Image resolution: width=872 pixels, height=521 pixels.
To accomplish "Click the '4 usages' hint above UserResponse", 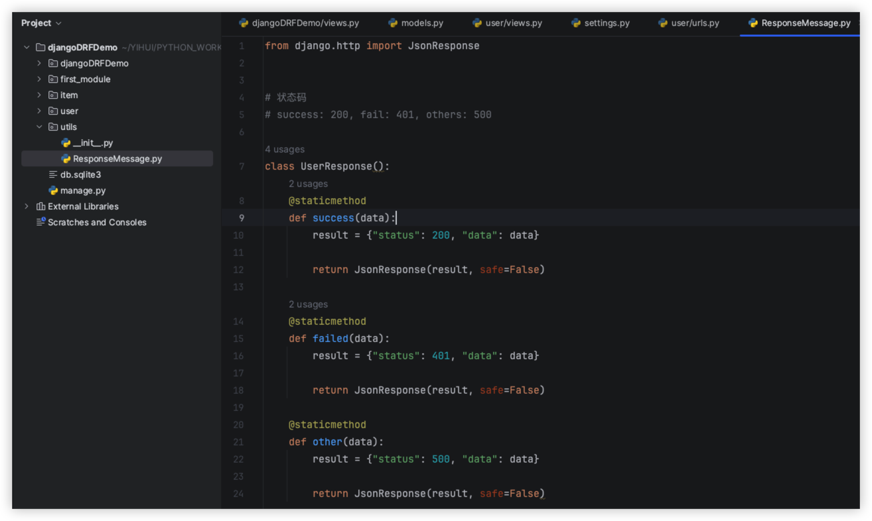I will [x=285, y=150].
